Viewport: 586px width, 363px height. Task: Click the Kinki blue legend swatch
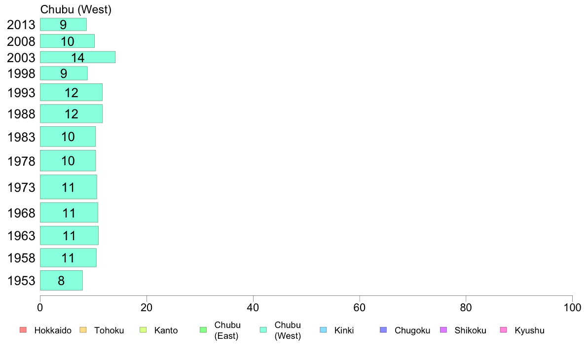click(x=323, y=330)
